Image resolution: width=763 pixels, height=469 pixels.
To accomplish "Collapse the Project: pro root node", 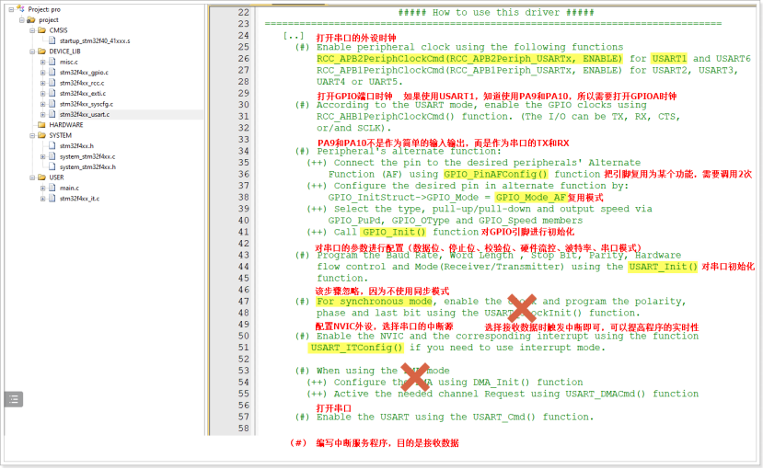I will coord(11,9).
